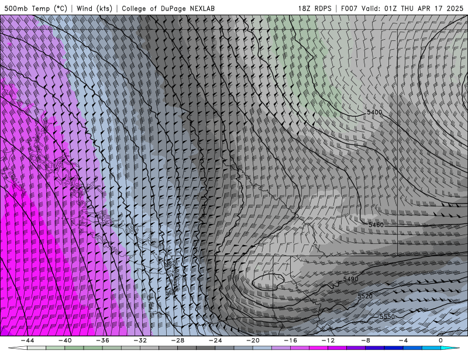Click the 5400 height contour label
The image size is (468, 351).
[x=374, y=112]
